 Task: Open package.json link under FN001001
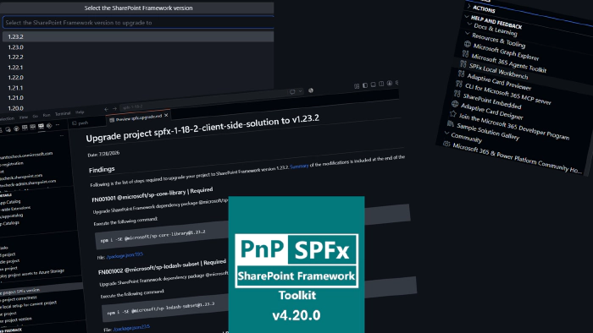[125, 256]
